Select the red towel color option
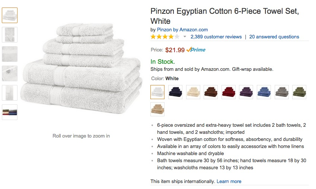316x189 pixels. (x=228, y=92)
